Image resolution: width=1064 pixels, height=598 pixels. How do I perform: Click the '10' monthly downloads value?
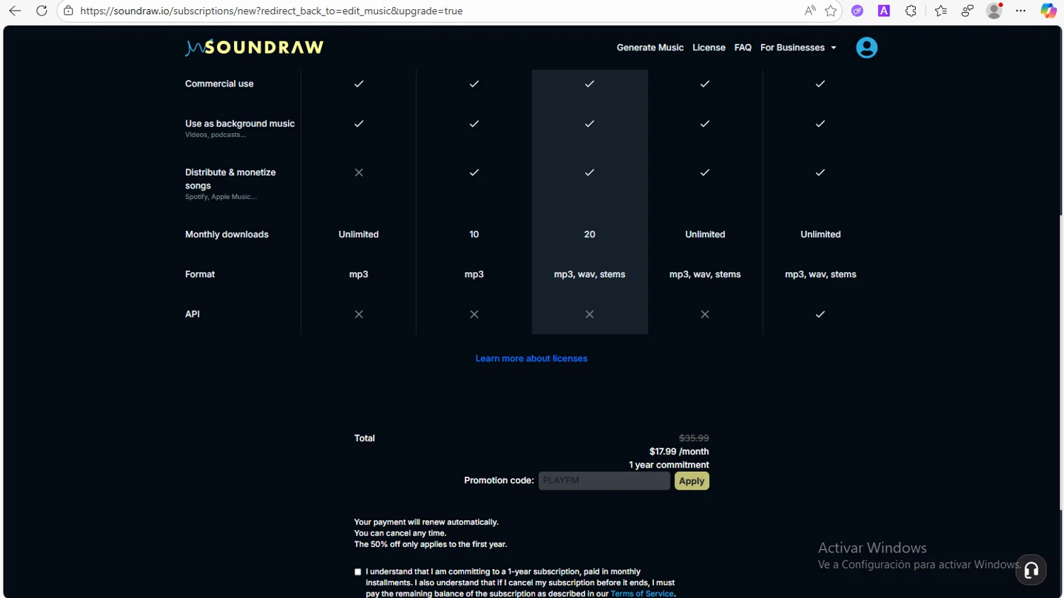pos(474,235)
